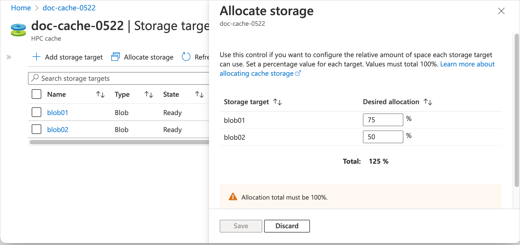This screenshot has height=245, width=520.
Task: Click the Refresh icon
Action: (x=186, y=57)
